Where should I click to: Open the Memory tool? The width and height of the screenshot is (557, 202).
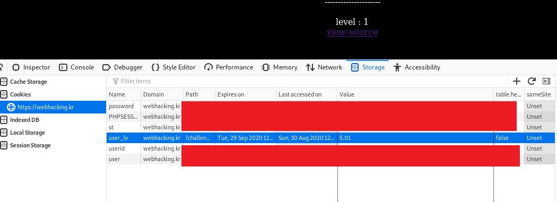pos(280,67)
